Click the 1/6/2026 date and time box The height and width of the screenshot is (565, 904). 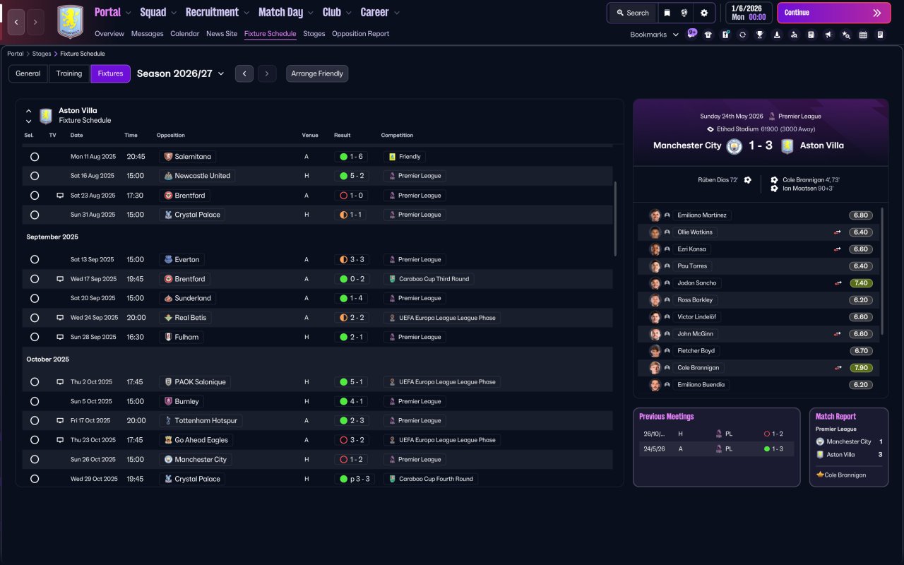pyautogui.click(x=749, y=13)
